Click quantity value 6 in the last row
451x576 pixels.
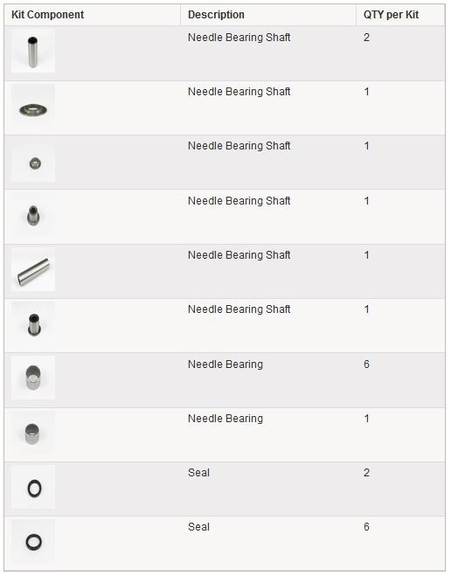(366, 527)
